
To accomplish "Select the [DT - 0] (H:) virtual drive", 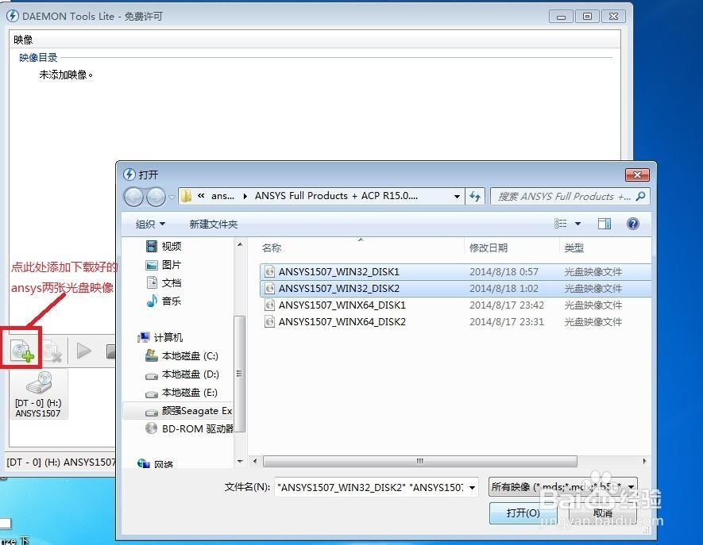I will [39, 394].
